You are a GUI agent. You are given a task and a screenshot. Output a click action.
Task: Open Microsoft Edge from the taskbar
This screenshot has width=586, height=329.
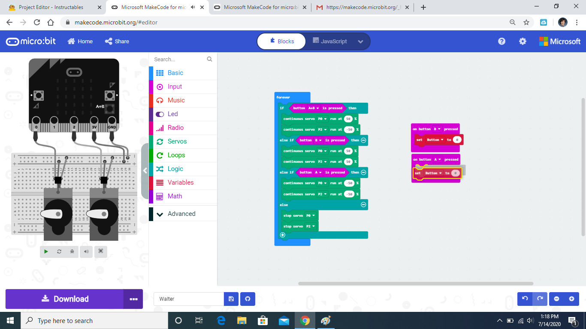click(221, 320)
